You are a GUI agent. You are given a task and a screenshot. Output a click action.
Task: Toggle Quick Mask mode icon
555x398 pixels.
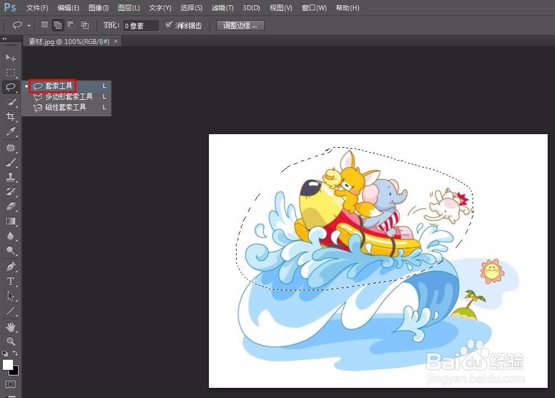click(10, 384)
